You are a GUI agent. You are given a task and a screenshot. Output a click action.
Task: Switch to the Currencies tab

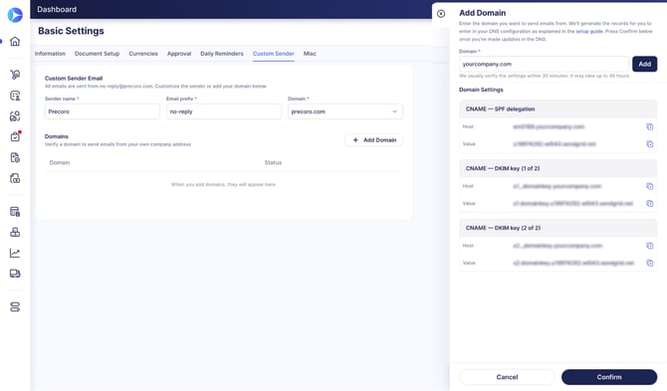[143, 54]
